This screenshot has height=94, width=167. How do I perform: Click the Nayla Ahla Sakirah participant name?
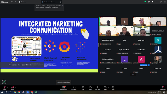pos(124,50)
